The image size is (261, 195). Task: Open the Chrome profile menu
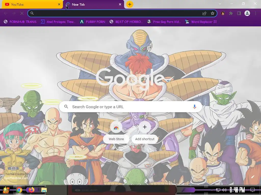click(x=247, y=13)
